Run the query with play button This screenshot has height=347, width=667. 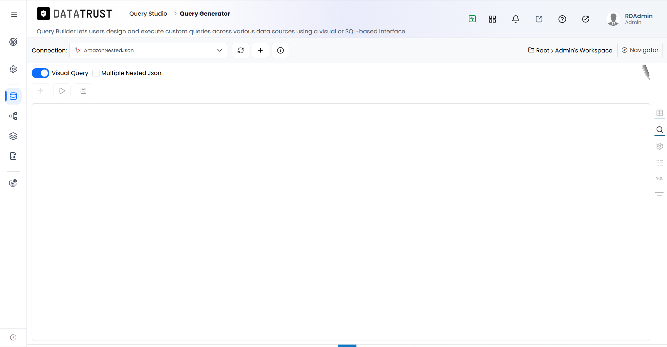pyautogui.click(x=62, y=91)
